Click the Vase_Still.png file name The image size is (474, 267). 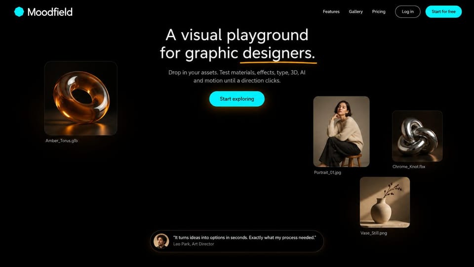(374, 233)
